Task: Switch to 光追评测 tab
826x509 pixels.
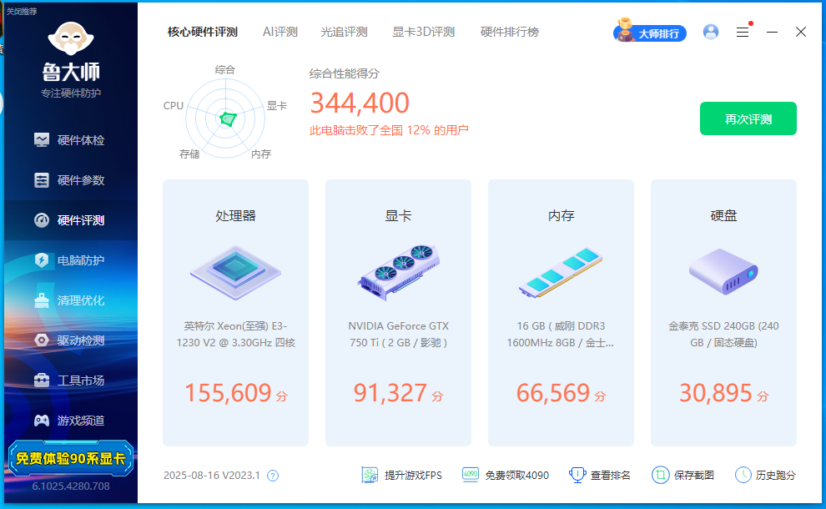Action: (x=344, y=33)
